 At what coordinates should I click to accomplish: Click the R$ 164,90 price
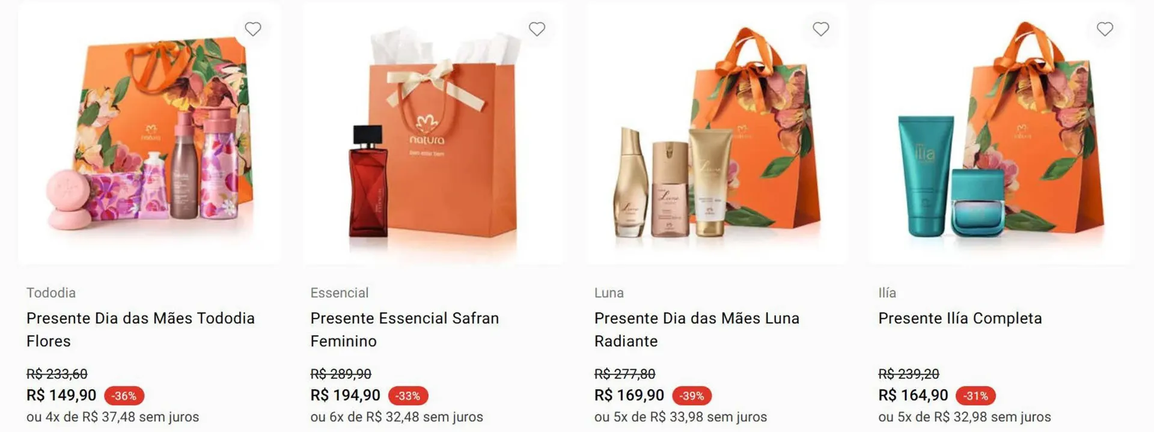(913, 395)
